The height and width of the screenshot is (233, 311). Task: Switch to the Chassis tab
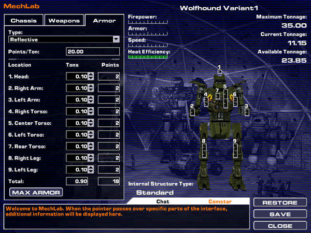coord(23,21)
